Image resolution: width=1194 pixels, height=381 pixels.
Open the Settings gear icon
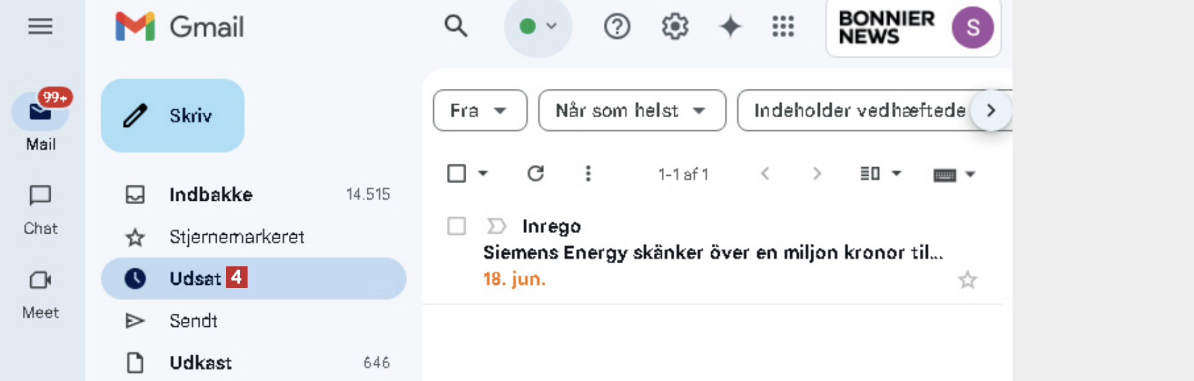click(675, 27)
